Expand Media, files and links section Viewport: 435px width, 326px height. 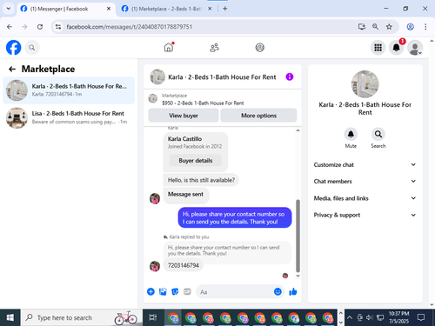[365, 198]
